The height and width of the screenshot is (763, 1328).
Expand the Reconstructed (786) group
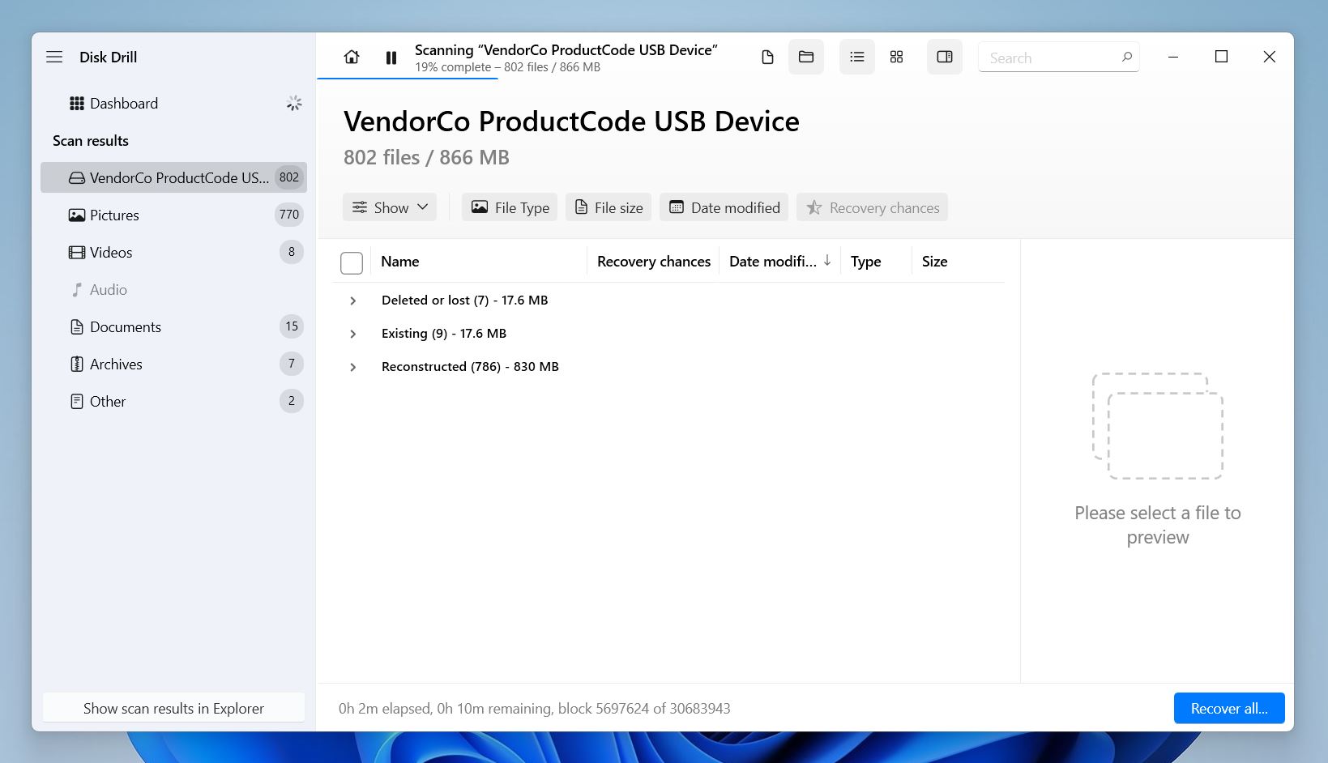[x=353, y=367]
